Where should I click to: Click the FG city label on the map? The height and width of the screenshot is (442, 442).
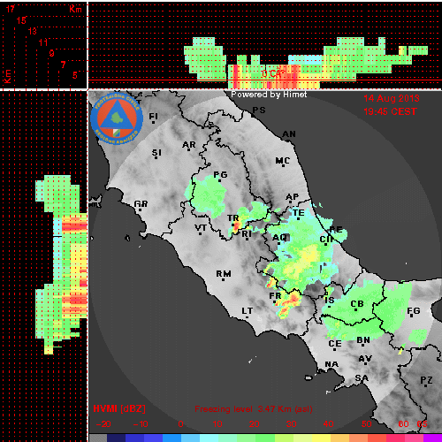414,310
